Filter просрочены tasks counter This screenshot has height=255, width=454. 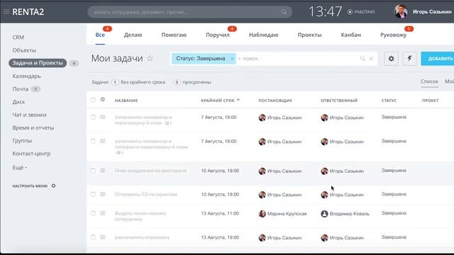192,82
